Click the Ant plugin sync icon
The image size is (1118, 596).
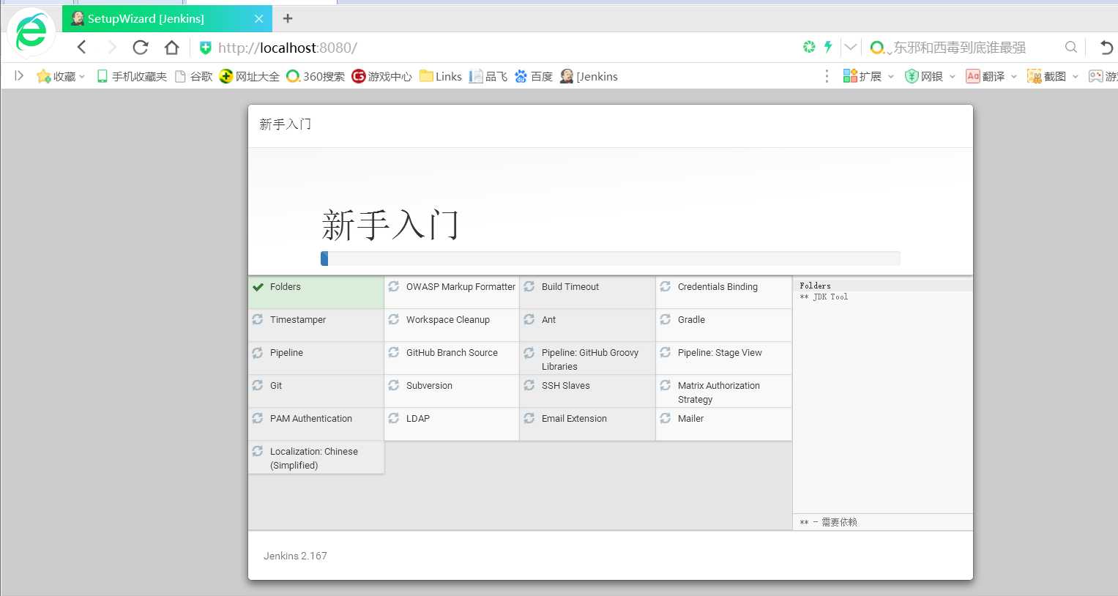[529, 319]
